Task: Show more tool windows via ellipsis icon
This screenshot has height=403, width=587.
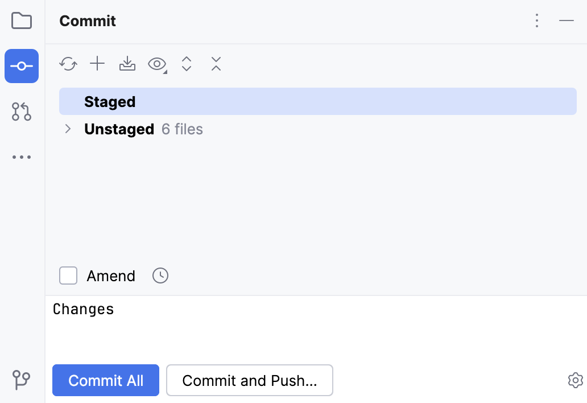Action: coord(22,157)
